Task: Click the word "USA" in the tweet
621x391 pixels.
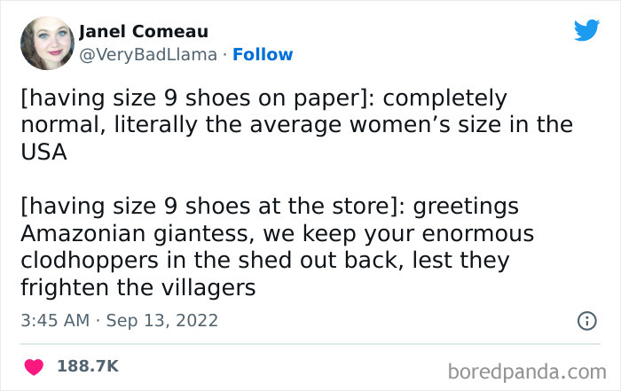Action: tap(43, 152)
